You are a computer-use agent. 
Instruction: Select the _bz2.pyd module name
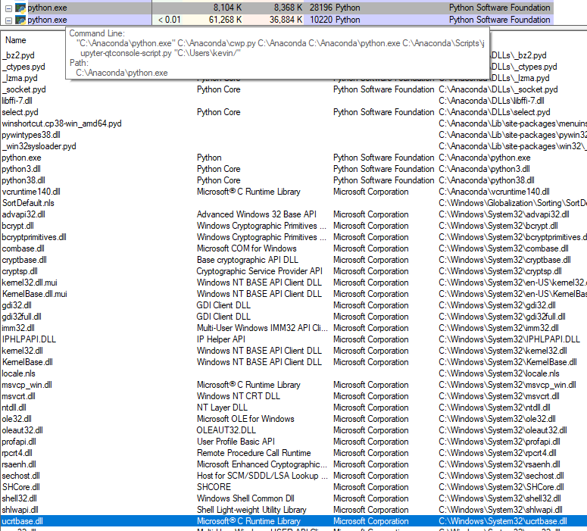pyautogui.click(x=18, y=55)
